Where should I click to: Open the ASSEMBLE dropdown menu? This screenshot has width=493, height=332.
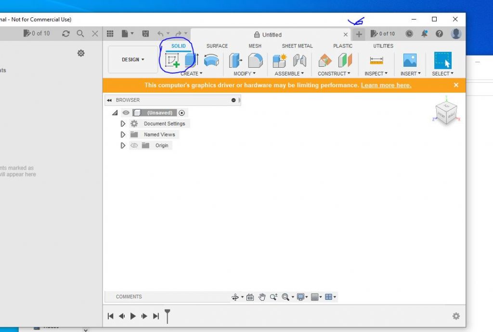[289, 74]
